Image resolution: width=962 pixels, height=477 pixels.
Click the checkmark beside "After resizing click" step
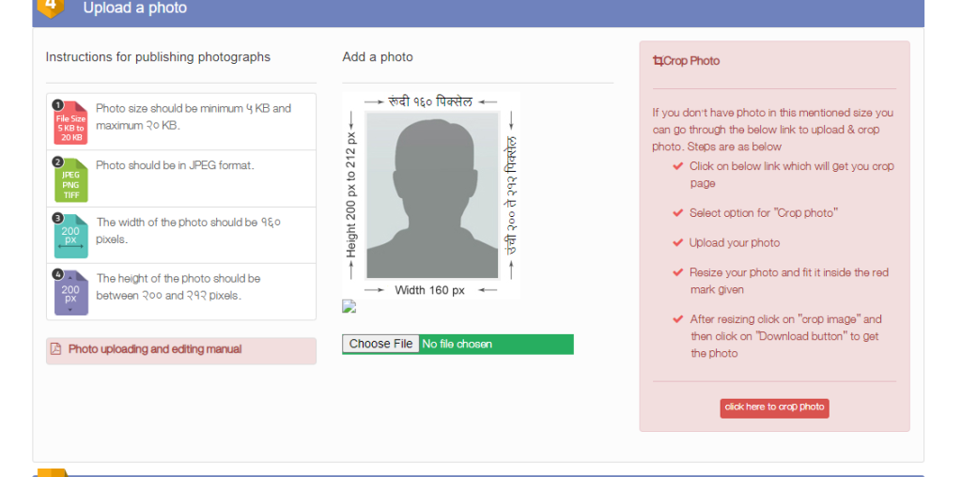pos(677,319)
